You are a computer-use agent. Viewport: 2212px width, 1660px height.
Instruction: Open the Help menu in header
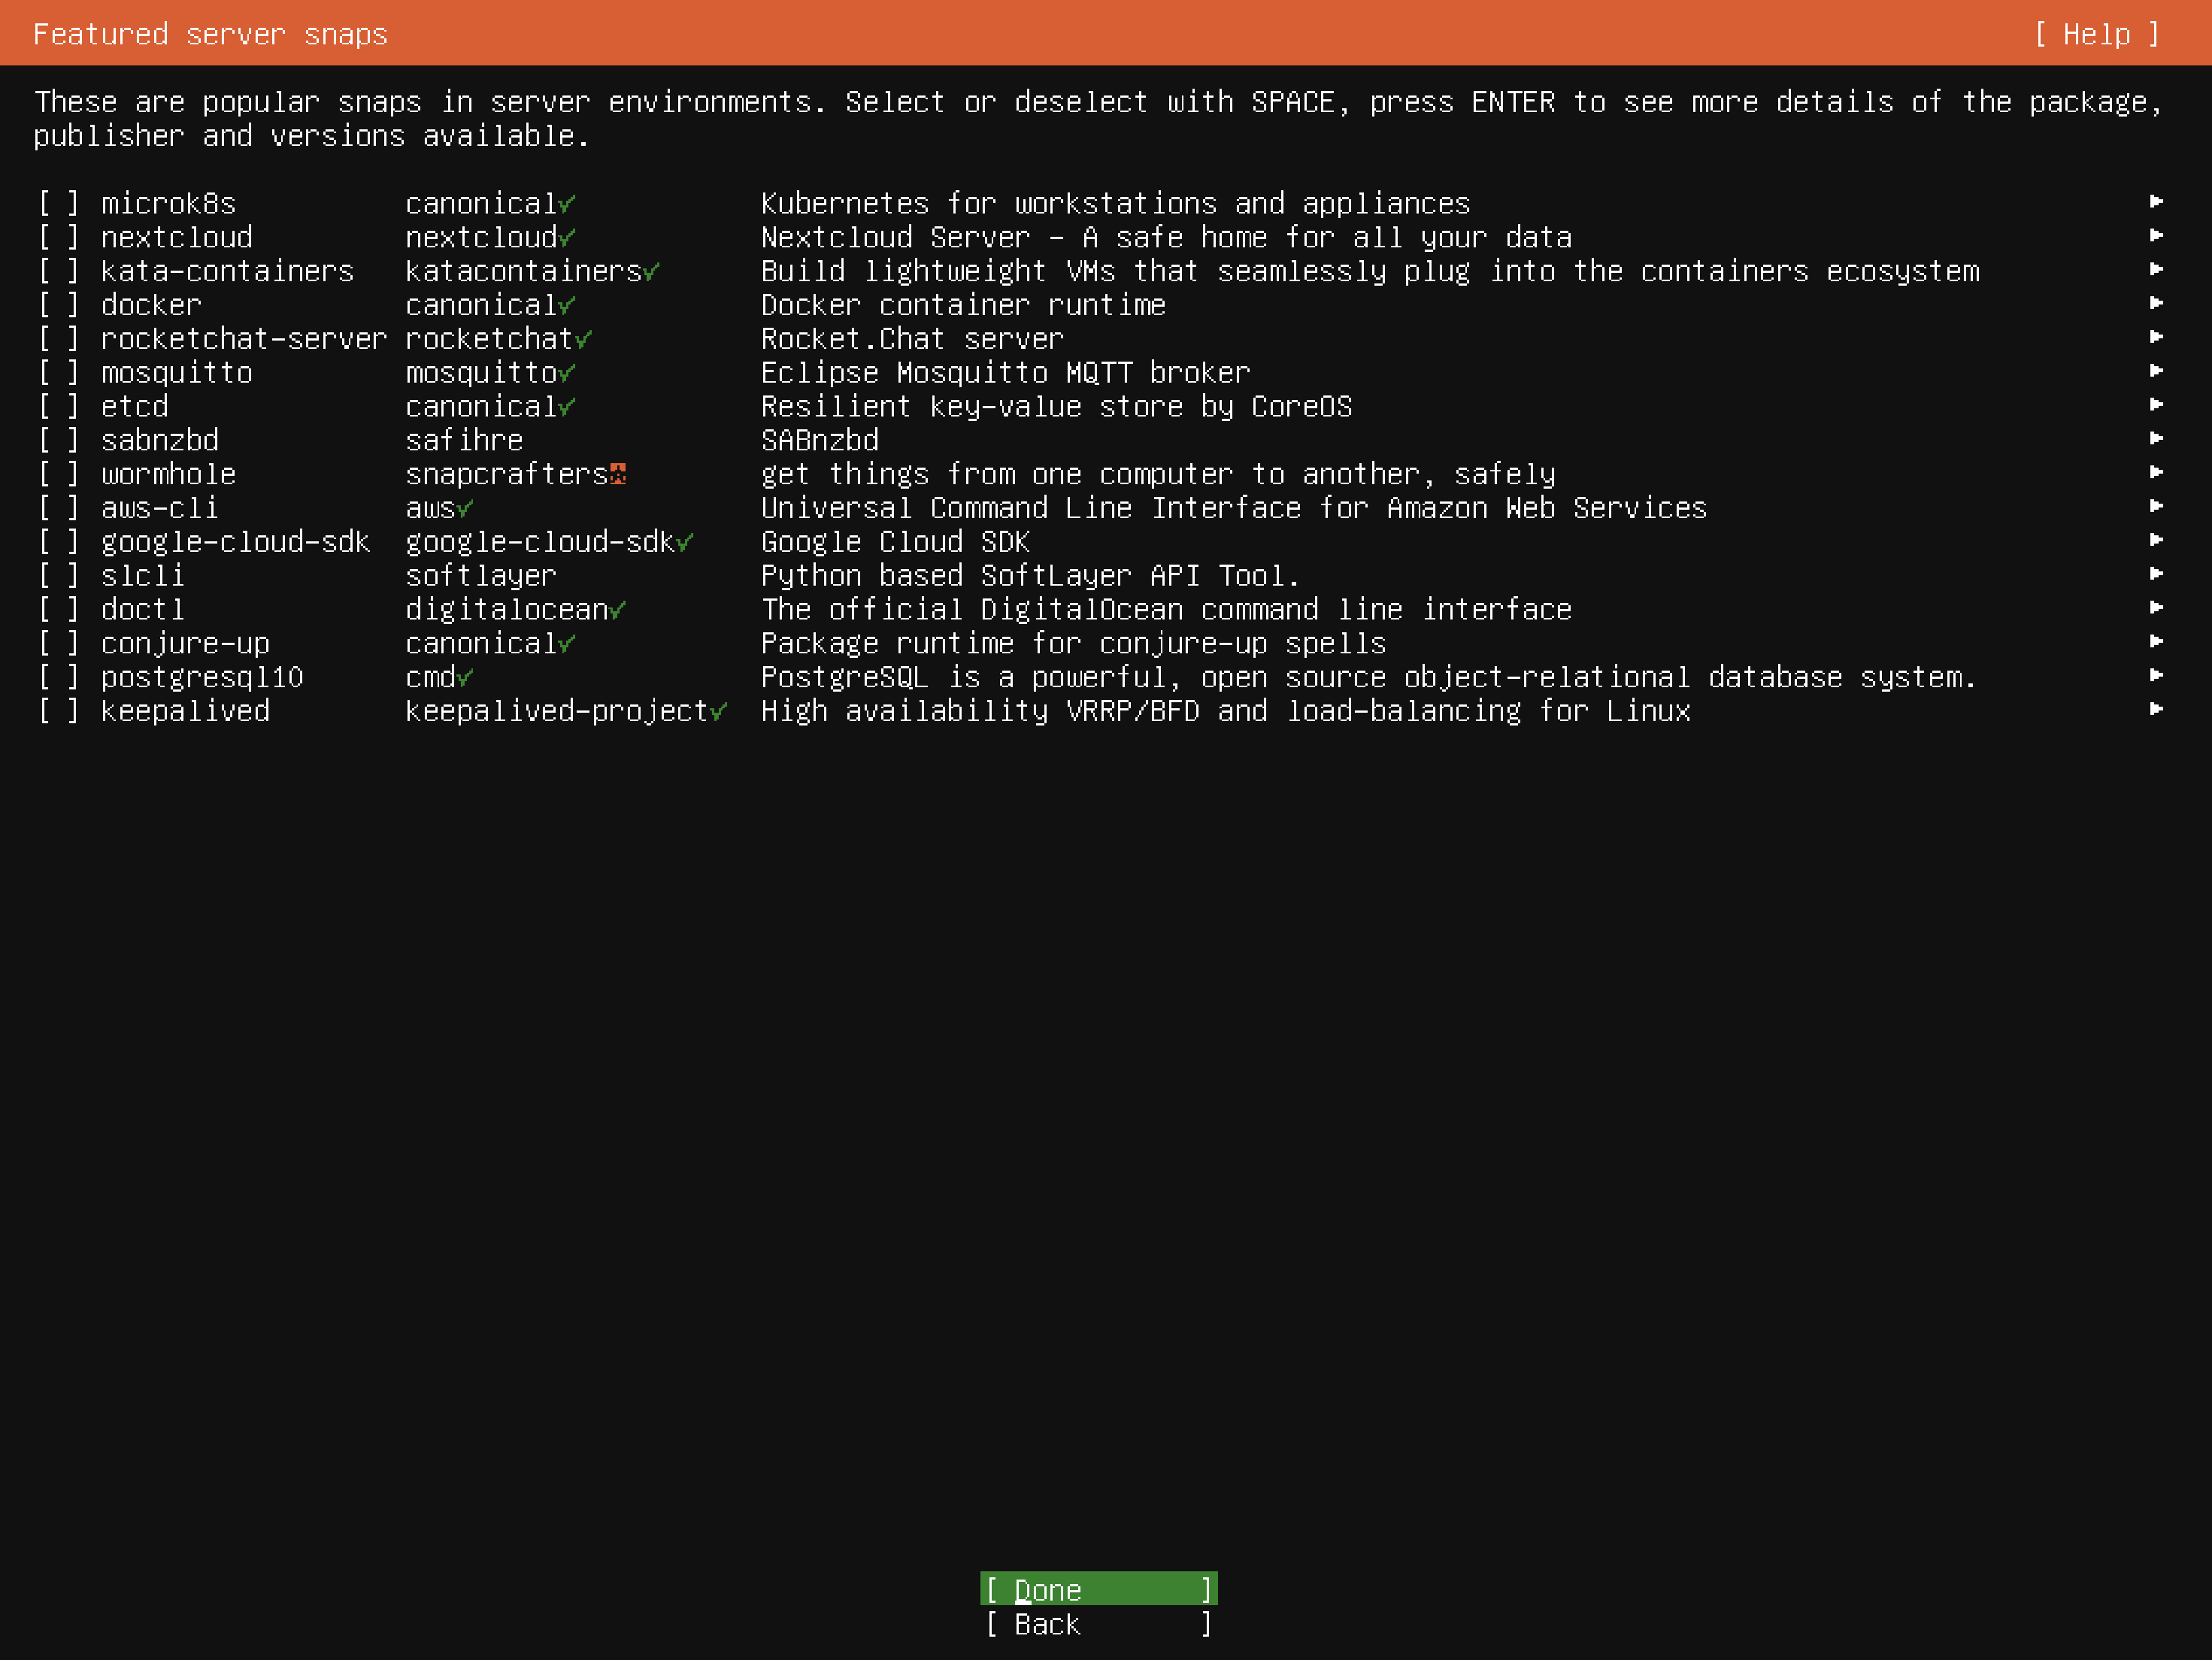(2096, 34)
